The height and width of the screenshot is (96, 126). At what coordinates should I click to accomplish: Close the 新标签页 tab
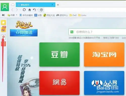tap(52, 4)
